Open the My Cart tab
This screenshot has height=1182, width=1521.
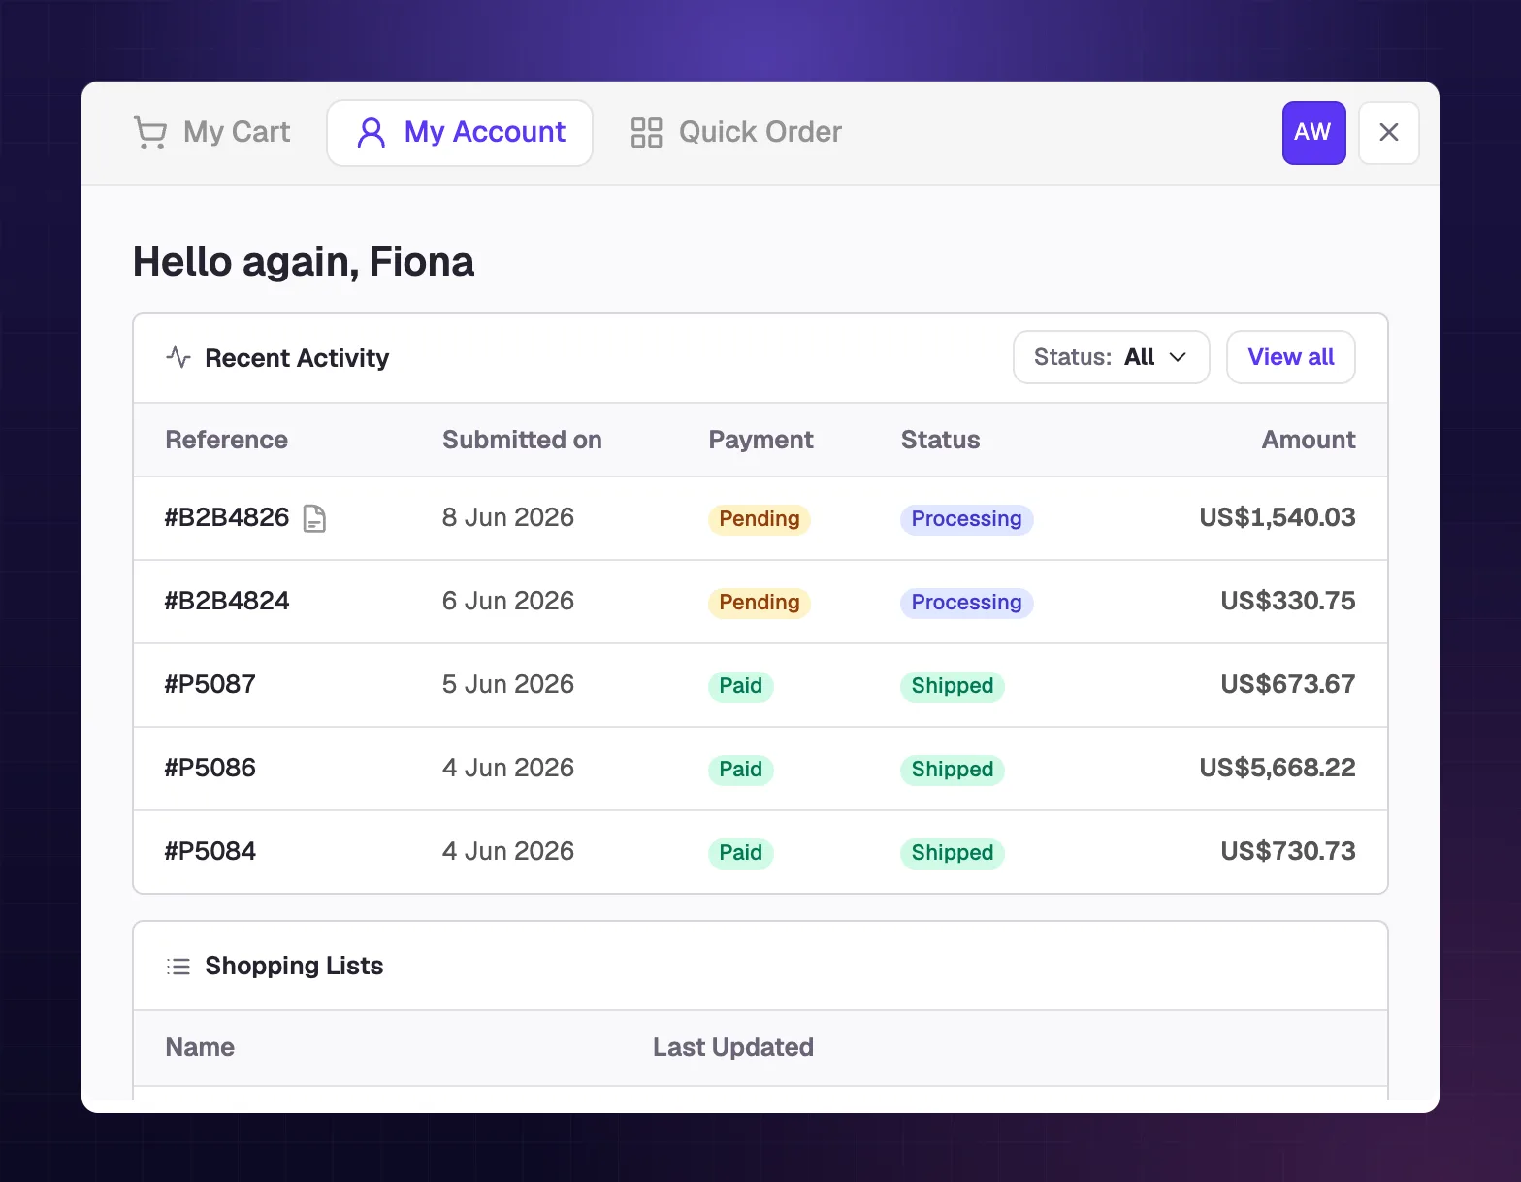click(x=211, y=132)
